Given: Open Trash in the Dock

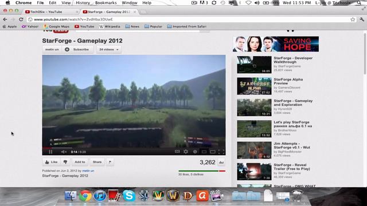Looking at the screenshot, I should 297,196.
